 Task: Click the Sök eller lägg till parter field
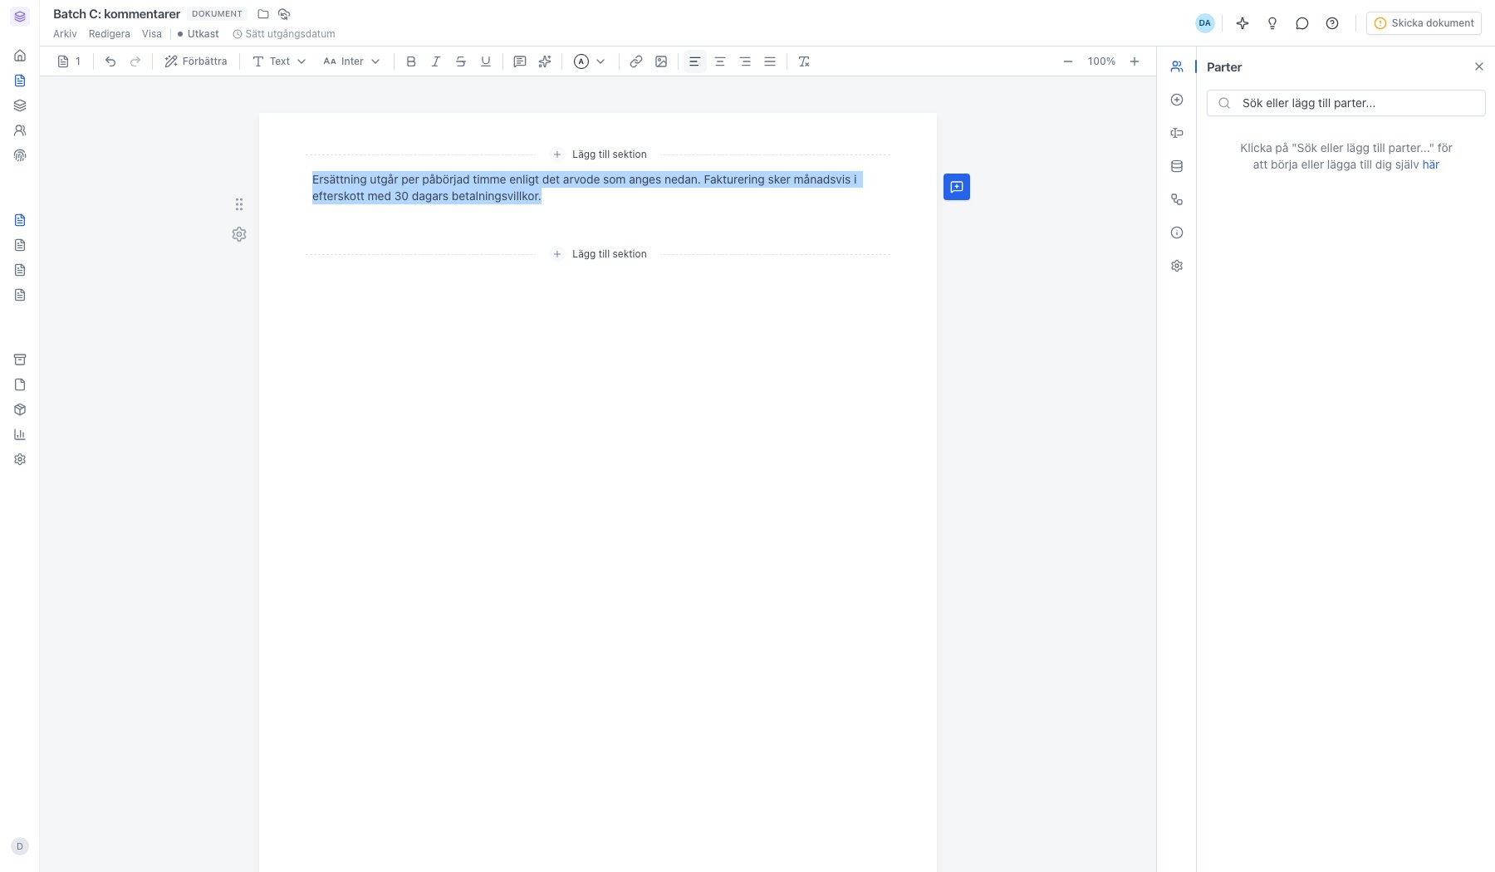click(1345, 103)
